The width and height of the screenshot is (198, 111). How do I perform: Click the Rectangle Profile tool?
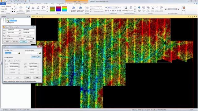coord(73,9)
